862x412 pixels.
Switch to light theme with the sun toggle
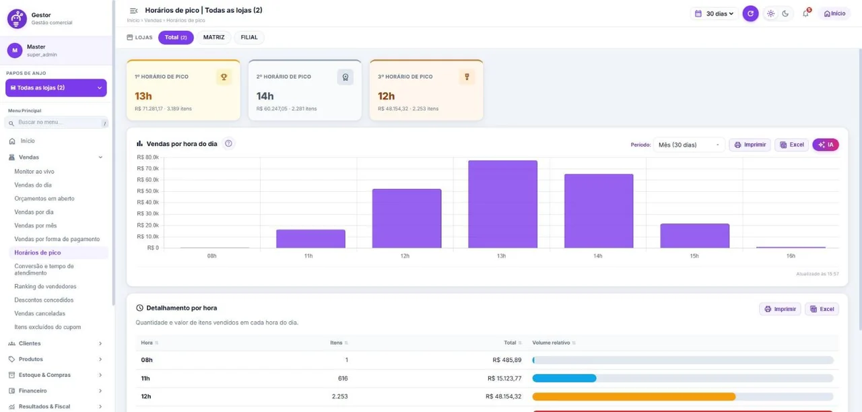[x=770, y=13]
